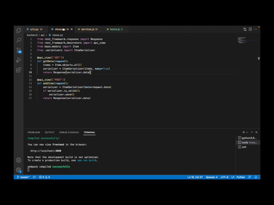Click on def getData(request) line
274x205 pixels.
coord(53,61)
